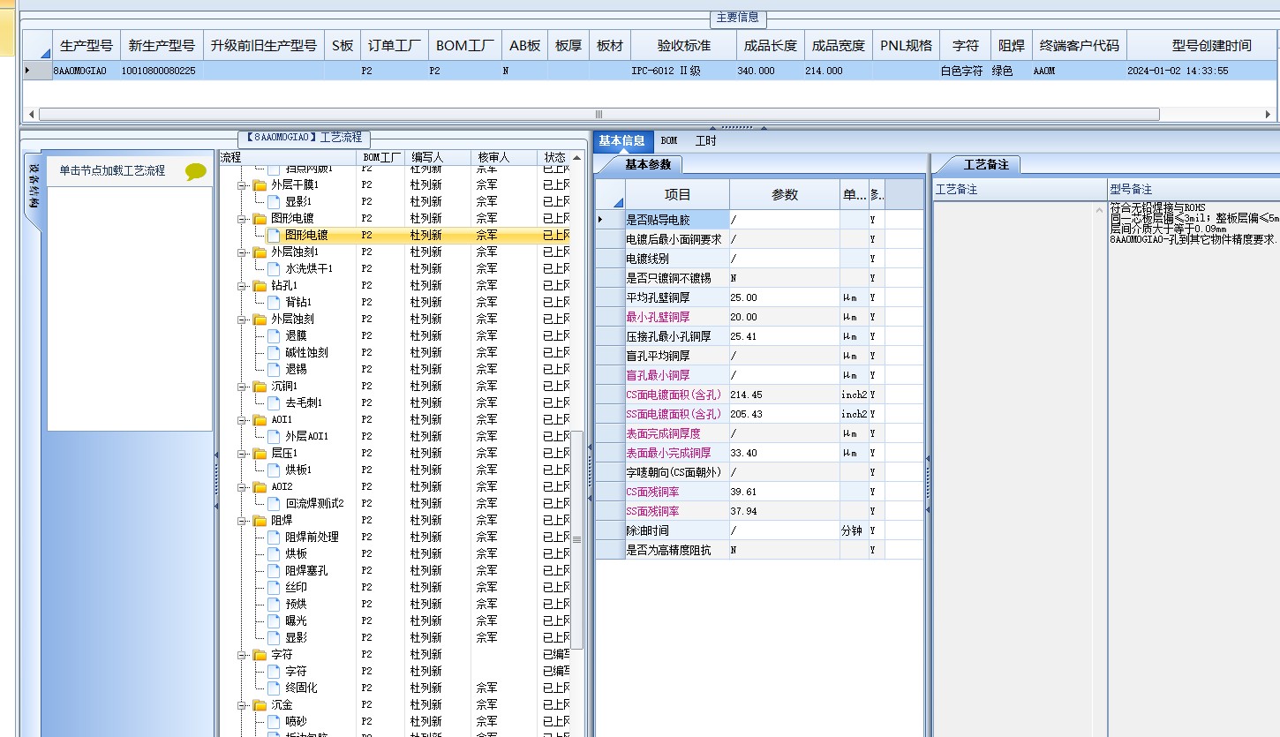This screenshot has width=1280, height=737.
Task: Collapse the AOI2 tree node
Action: click(x=241, y=488)
